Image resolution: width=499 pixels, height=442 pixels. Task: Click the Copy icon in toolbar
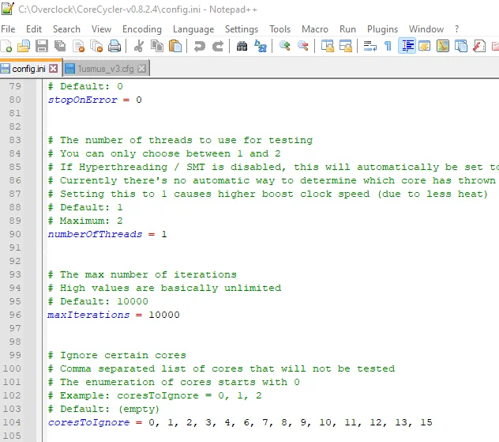pos(157,46)
